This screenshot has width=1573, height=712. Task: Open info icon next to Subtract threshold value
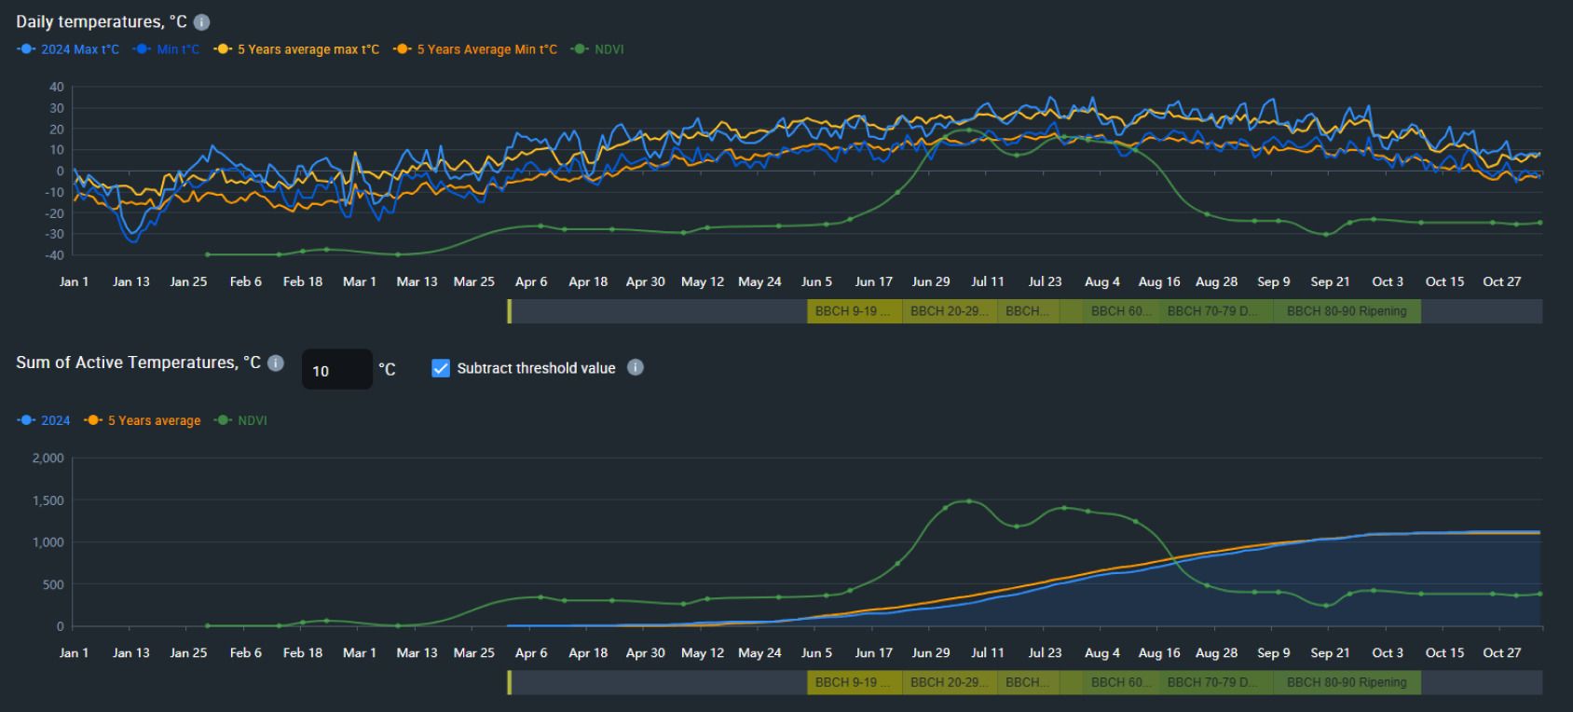click(x=636, y=367)
